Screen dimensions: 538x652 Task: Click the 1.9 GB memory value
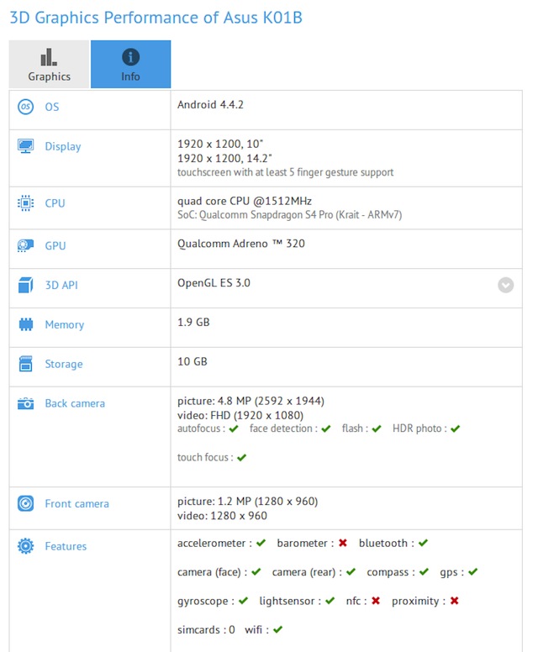193,323
